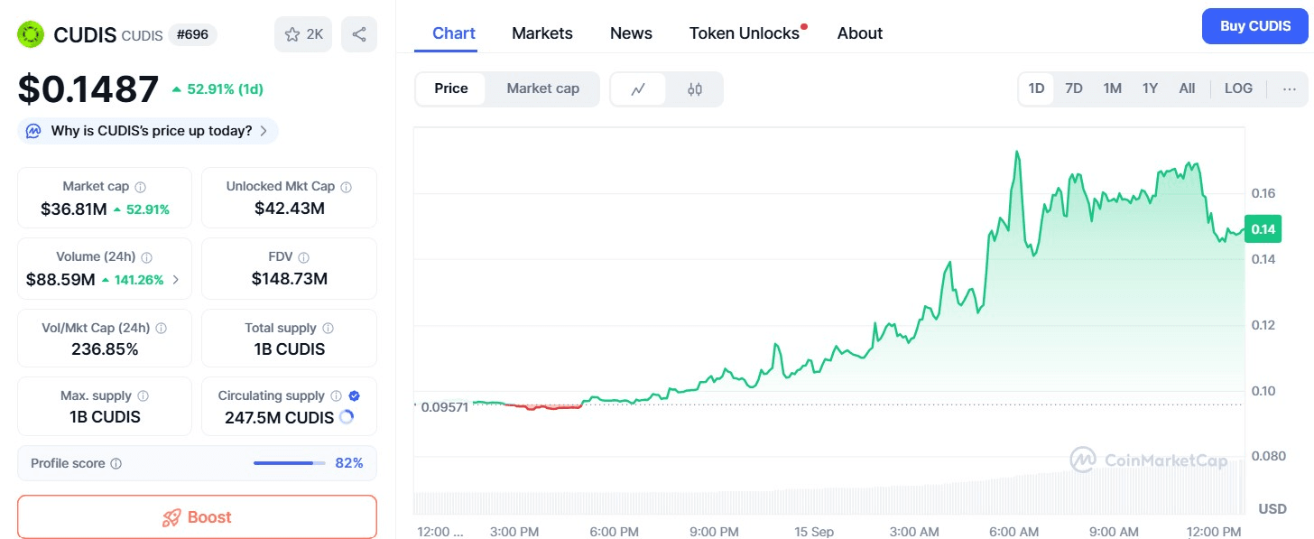Expand Why is CUDIS's price up today

148,131
